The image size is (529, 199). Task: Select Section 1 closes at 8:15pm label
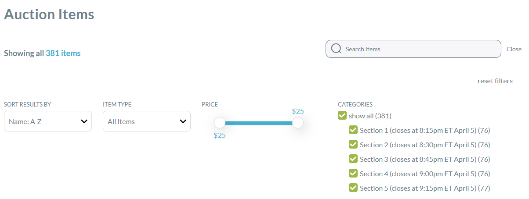coord(425,130)
